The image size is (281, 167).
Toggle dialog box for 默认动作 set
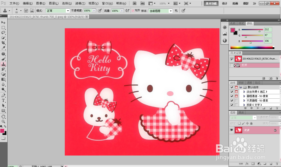click(236, 87)
